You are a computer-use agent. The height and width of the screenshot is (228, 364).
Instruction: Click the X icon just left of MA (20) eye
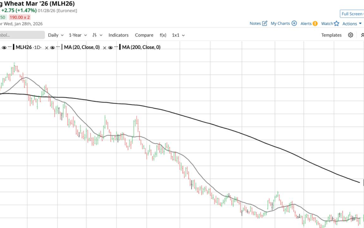click(47, 48)
